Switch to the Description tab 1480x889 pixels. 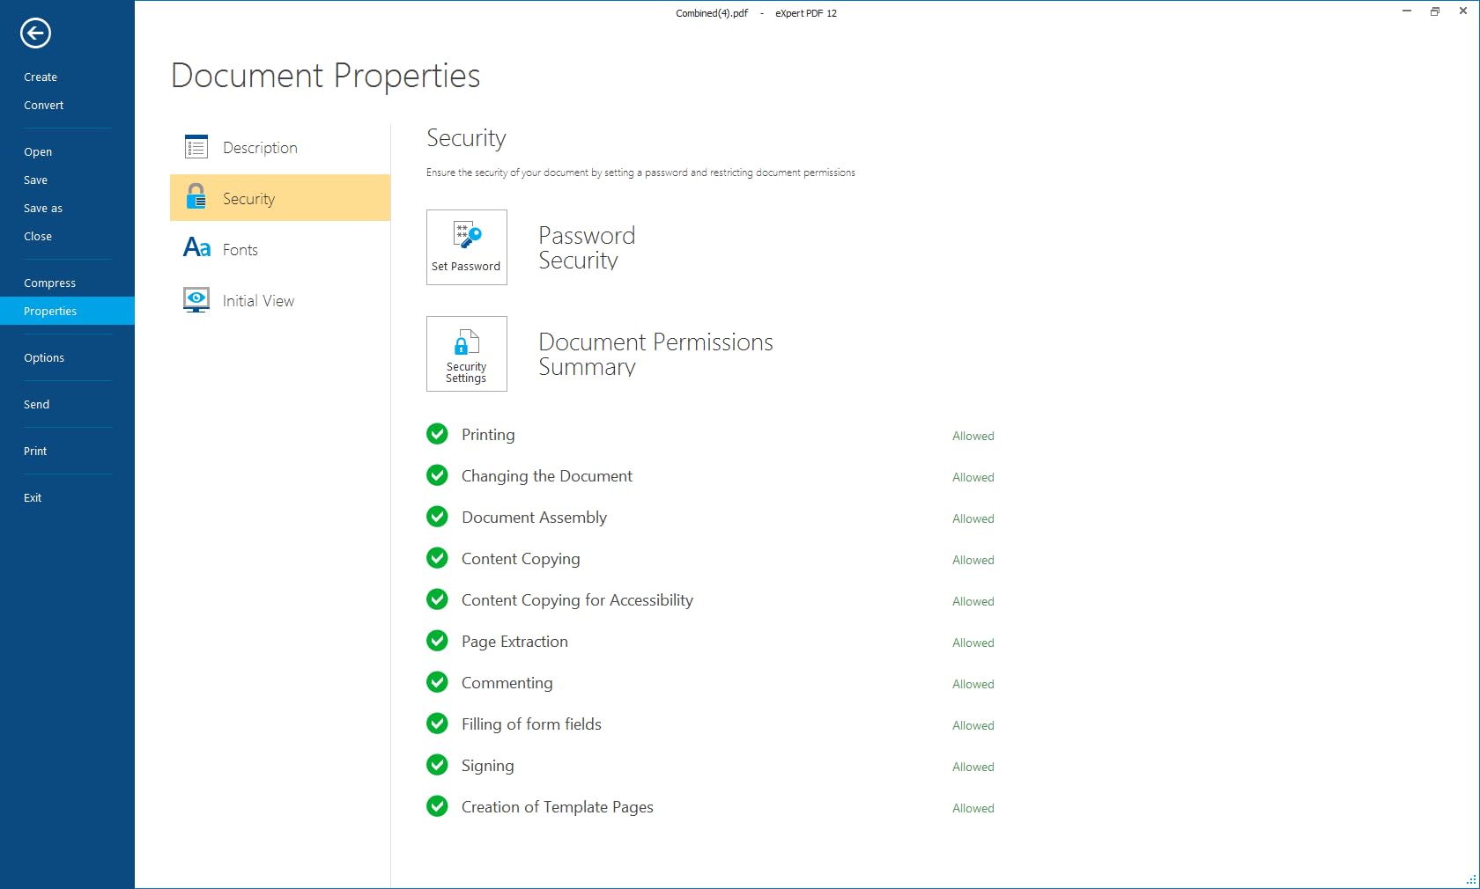tap(260, 148)
